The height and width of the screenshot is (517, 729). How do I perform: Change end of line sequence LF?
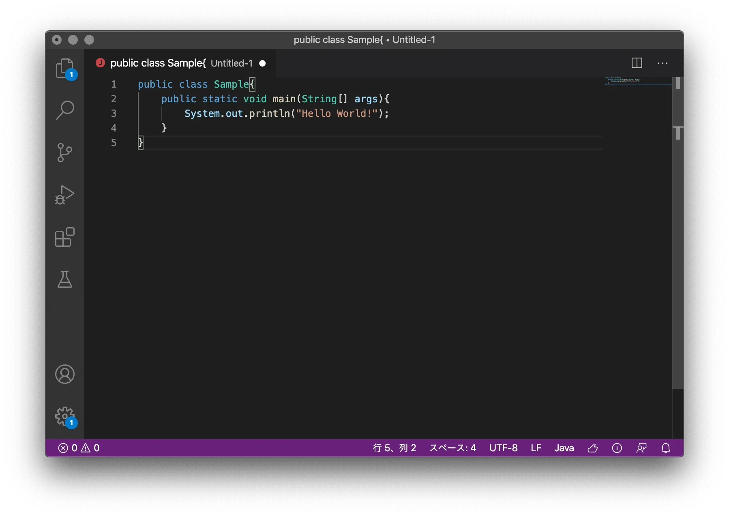pos(536,448)
